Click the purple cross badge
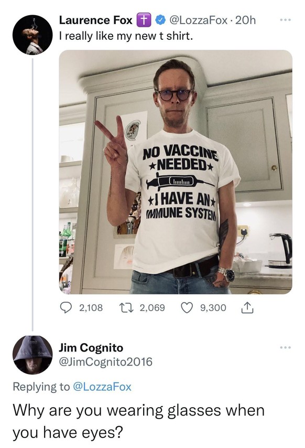Image resolution: width=305 pixels, height=448 pixels. (x=144, y=20)
